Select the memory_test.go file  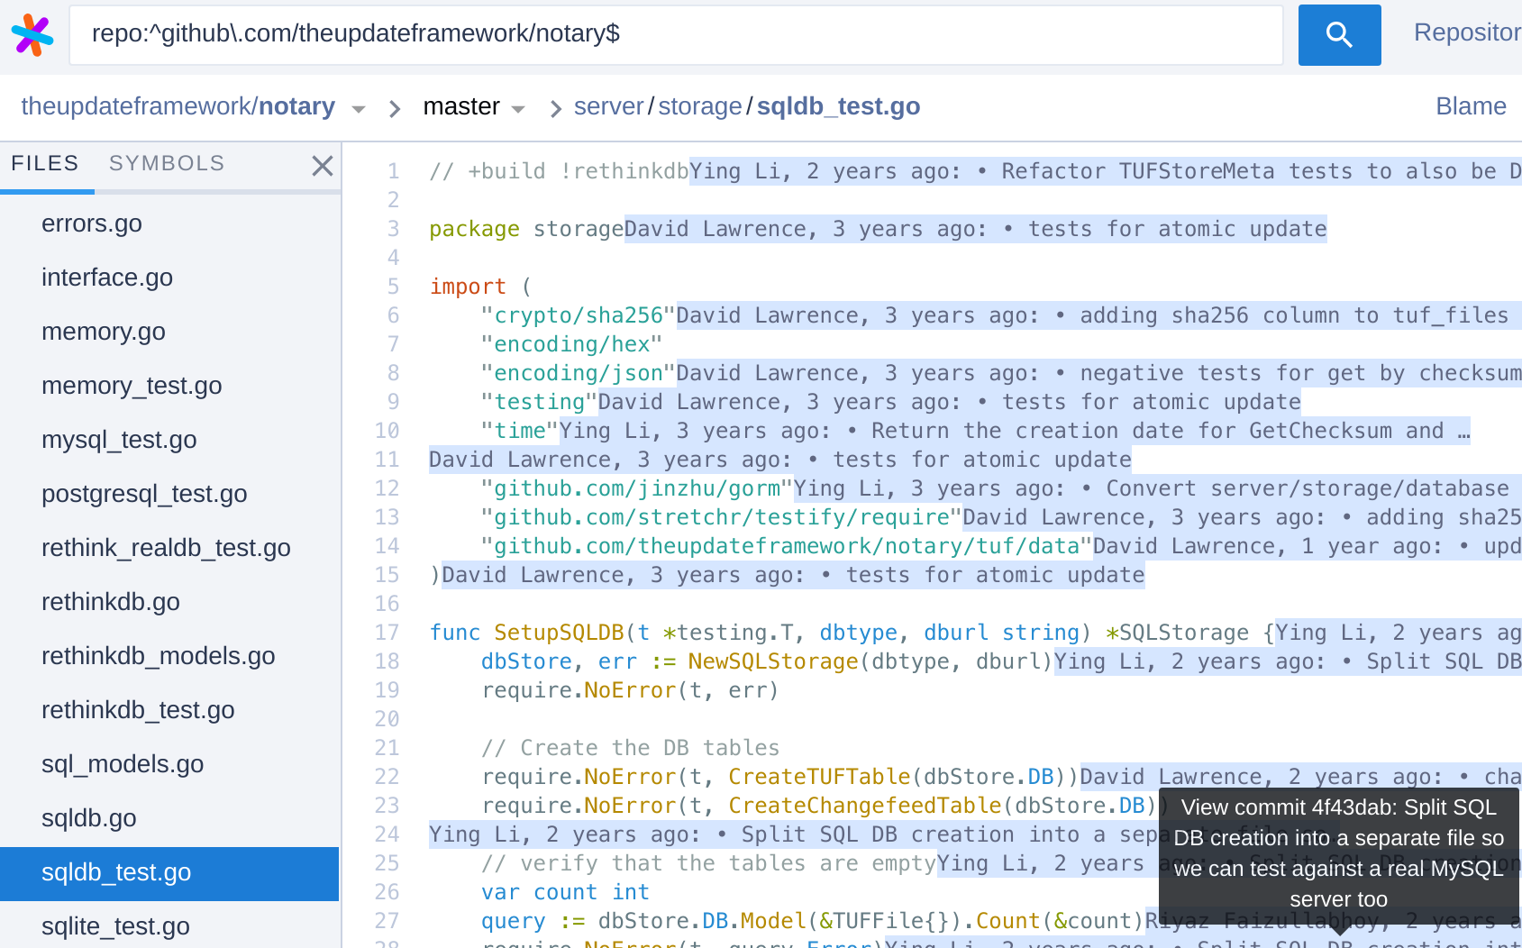[132, 386]
